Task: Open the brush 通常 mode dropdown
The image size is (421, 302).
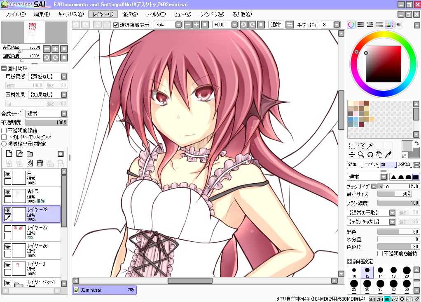Action: point(384,177)
